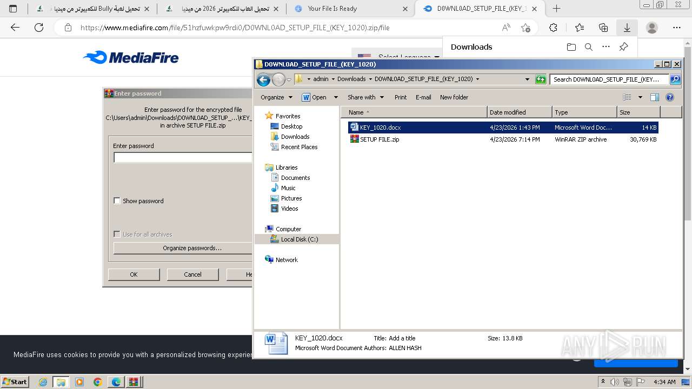The image size is (692, 389).
Task: Open Internet Explorer from taskbar
Action: [x=43, y=382]
